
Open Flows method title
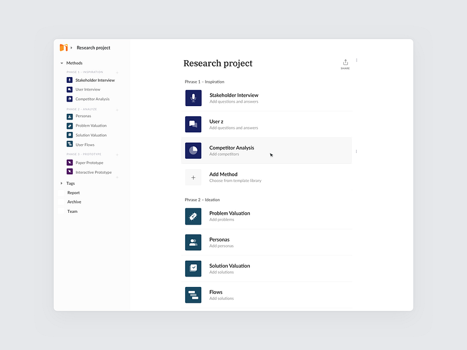point(216,292)
